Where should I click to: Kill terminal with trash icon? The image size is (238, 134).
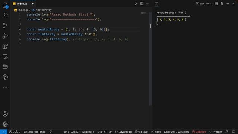click(222, 4)
